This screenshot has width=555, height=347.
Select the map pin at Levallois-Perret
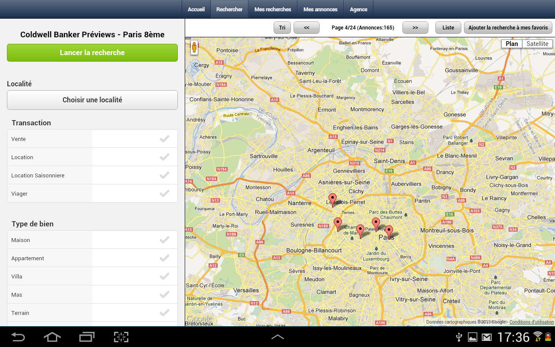pyautogui.click(x=333, y=200)
